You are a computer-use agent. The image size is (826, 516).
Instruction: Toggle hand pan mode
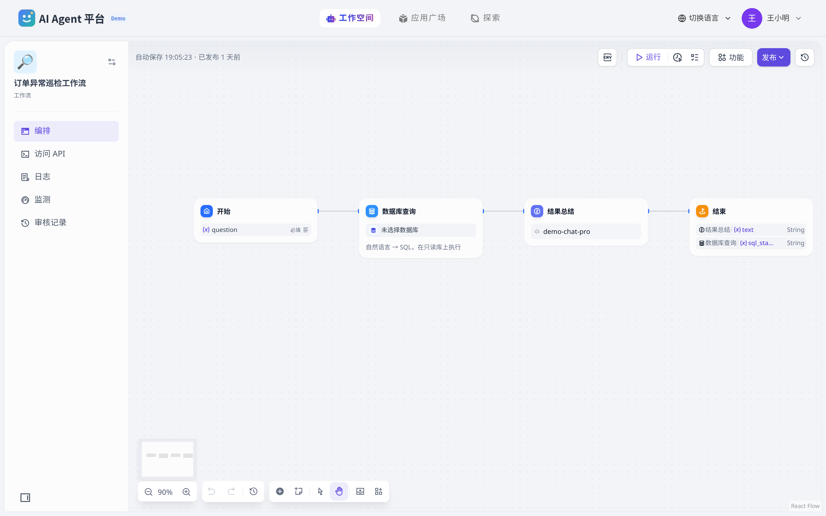pos(339,491)
